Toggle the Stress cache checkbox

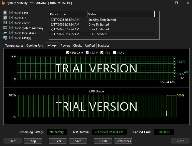11,23
